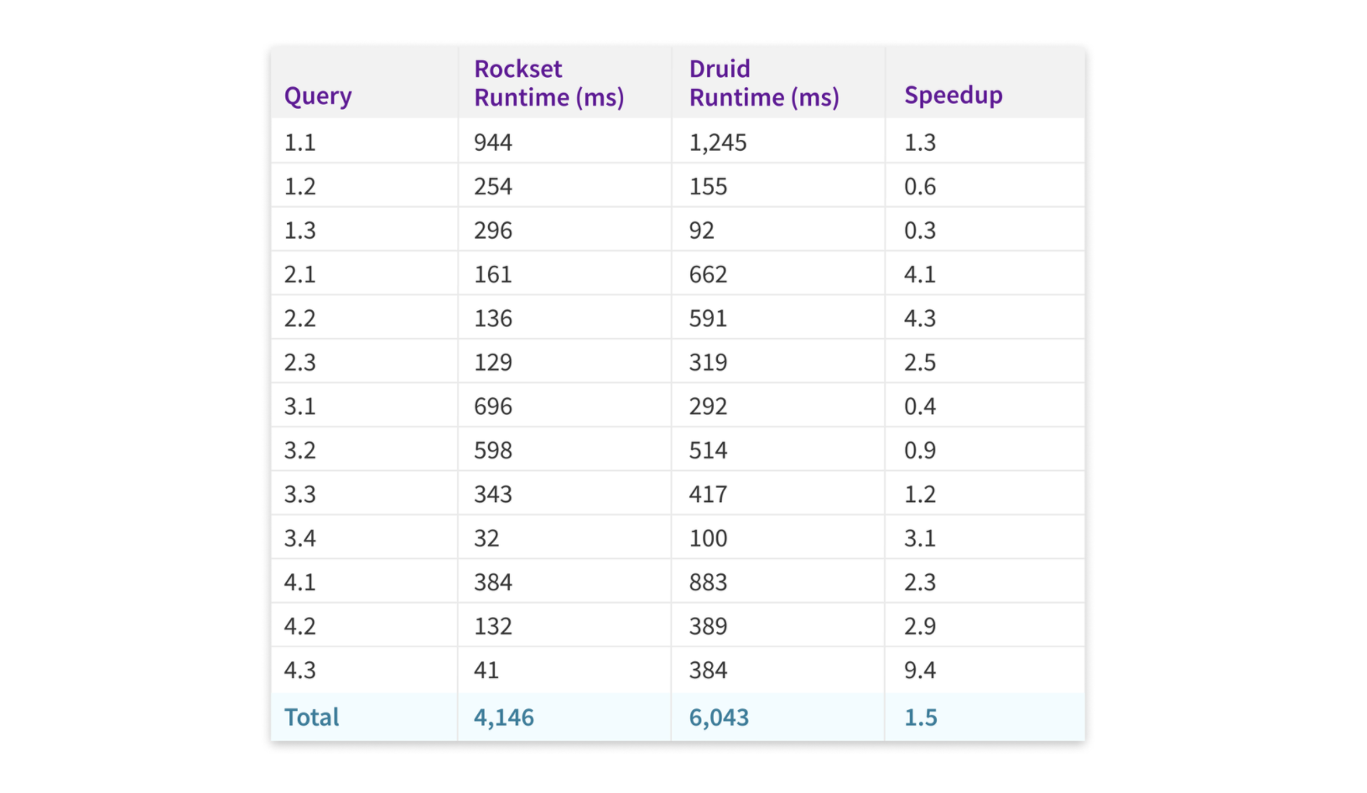Click query label 3.2 in the Query column

[x=300, y=450]
